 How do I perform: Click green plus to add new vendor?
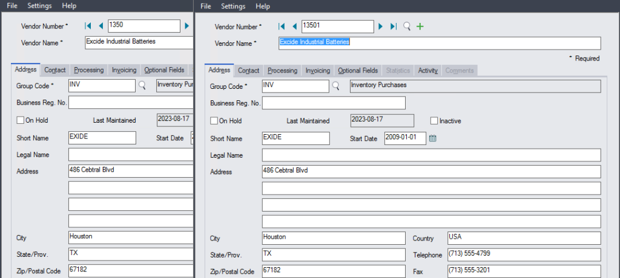click(x=420, y=27)
